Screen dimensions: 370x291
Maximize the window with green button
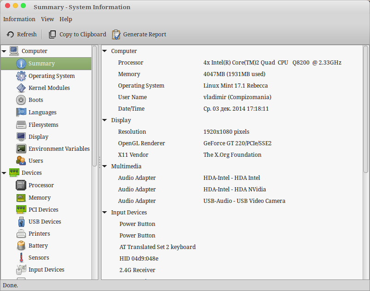pyautogui.click(x=23, y=6)
